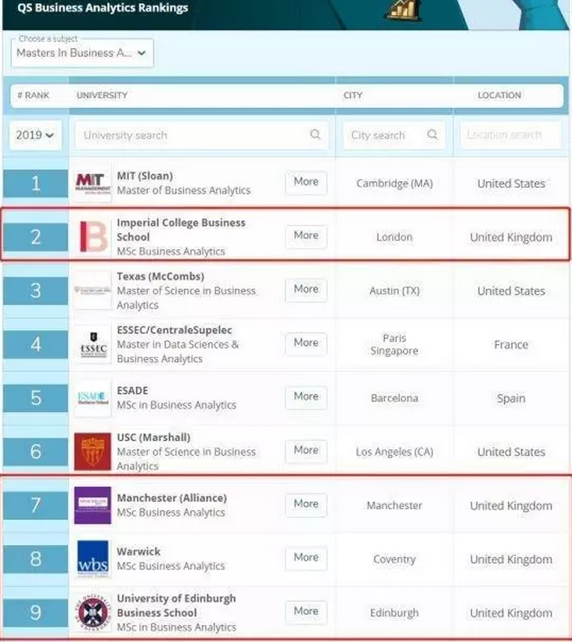Click the University search magnifier icon

coord(315,134)
